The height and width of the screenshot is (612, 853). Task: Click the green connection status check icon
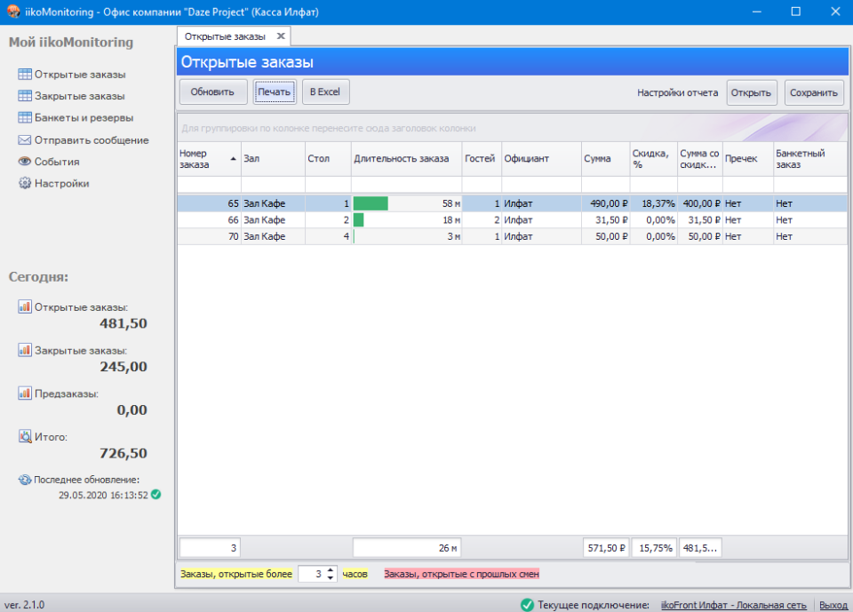pyautogui.click(x=527, y=605)
